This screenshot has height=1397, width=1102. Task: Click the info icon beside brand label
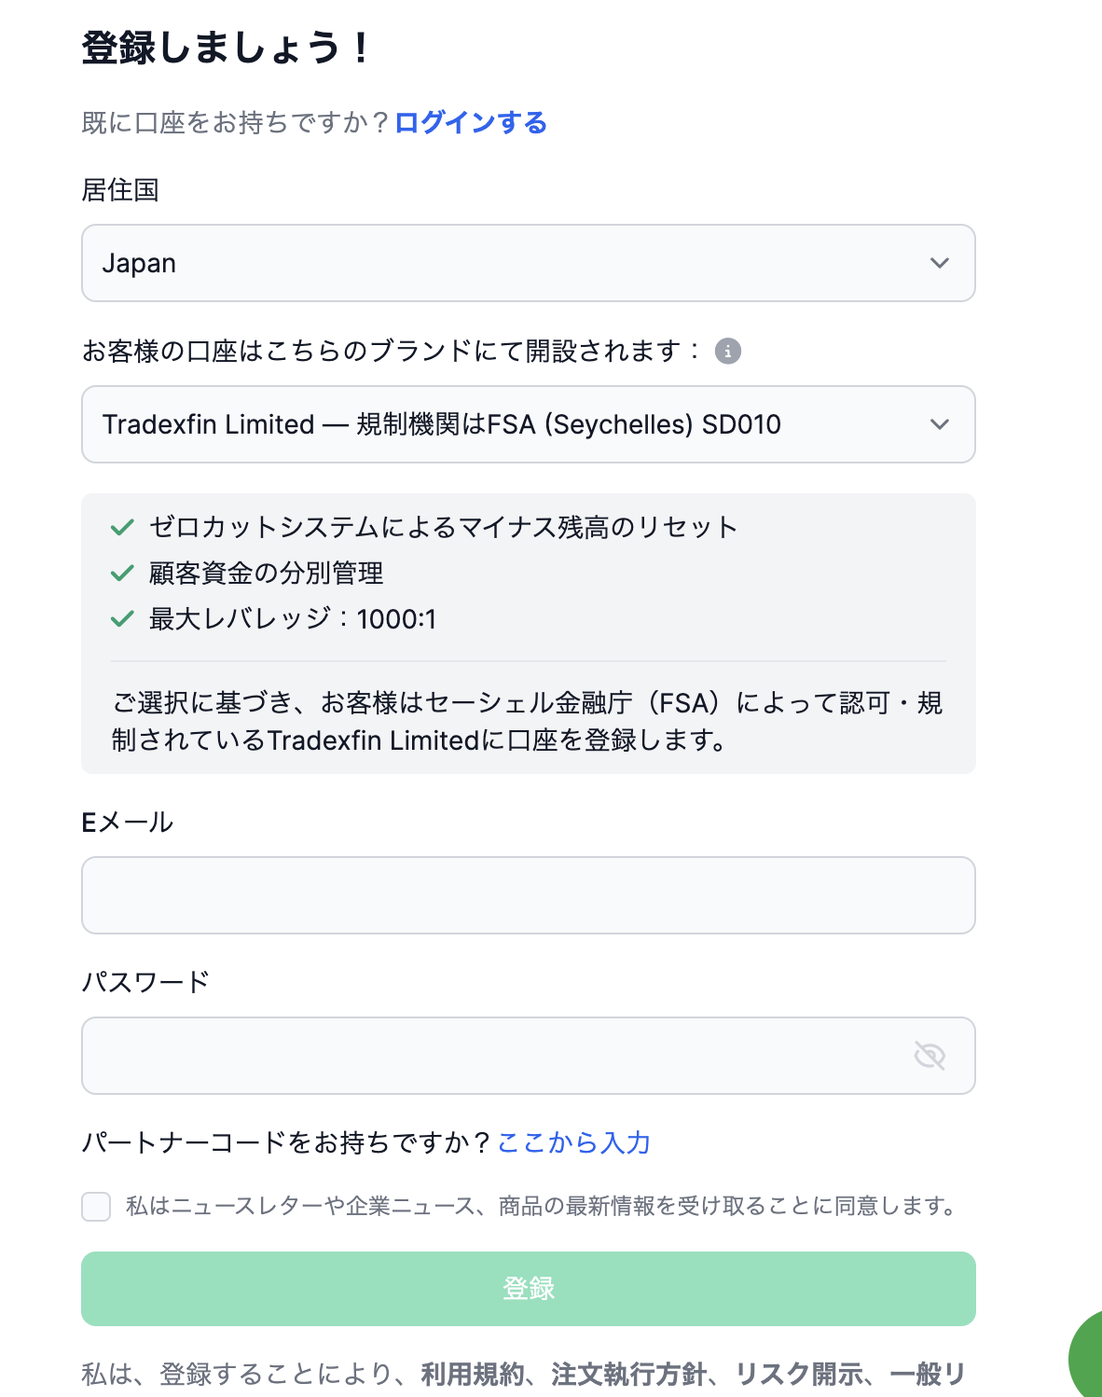pos(728,352)
